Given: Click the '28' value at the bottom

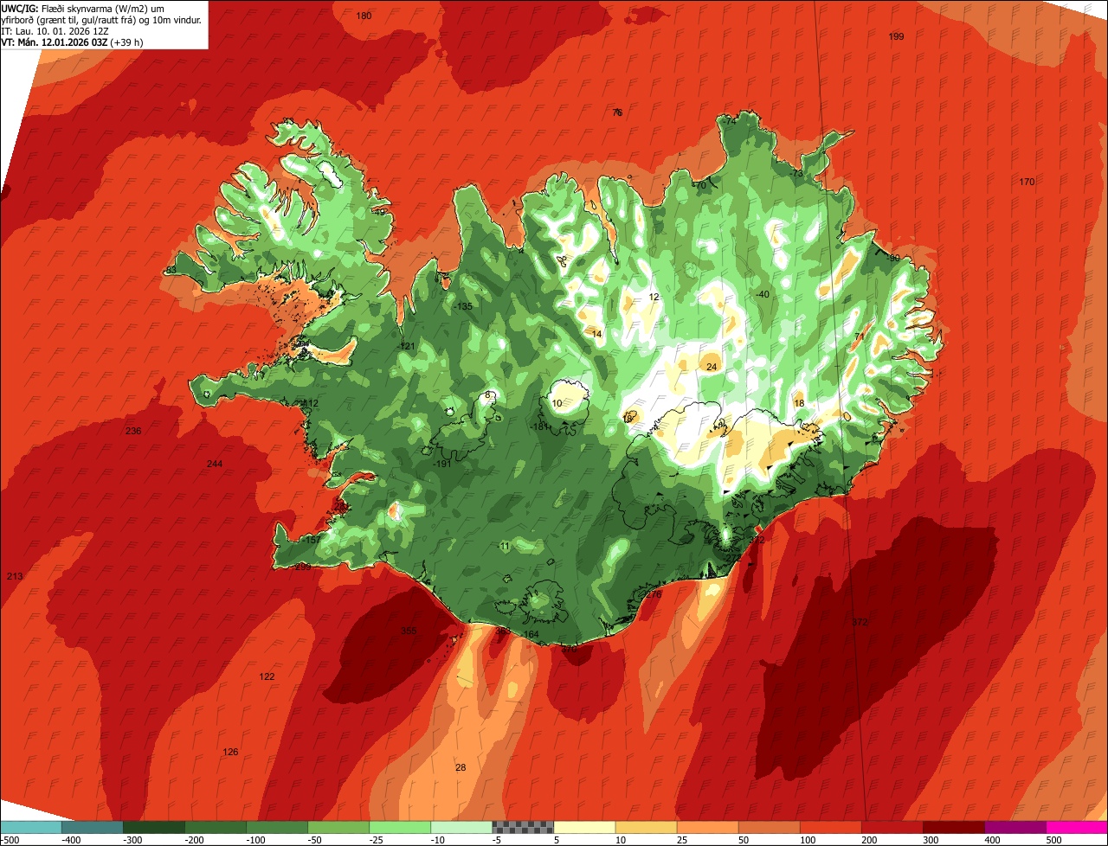Looking at the screenshot, I should (x=461, y=767).
